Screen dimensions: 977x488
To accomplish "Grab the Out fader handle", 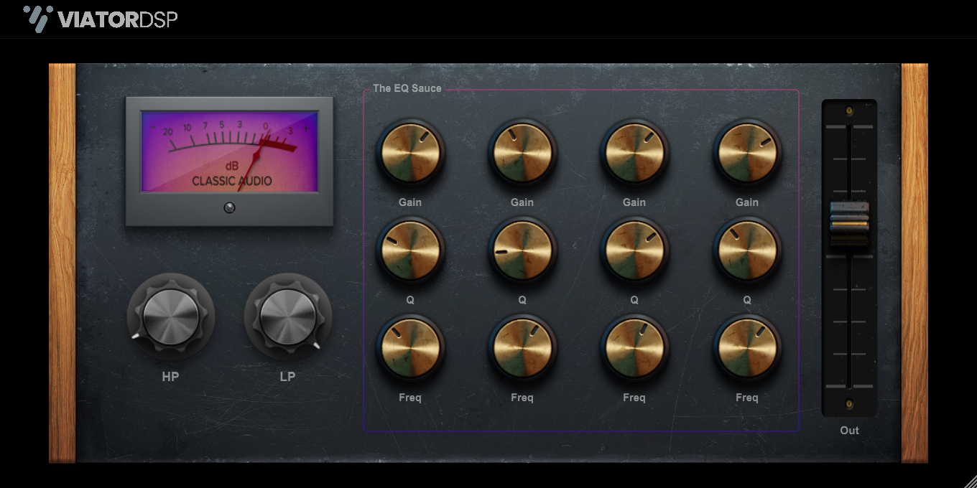I will tap(849, 217).
